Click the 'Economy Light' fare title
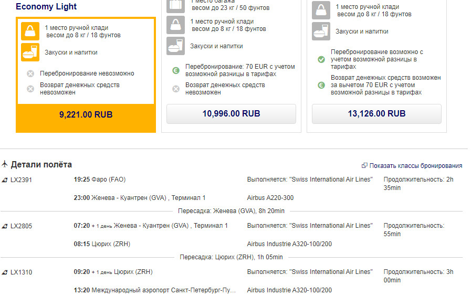This screenshot has width=471, height=296. 46,7
